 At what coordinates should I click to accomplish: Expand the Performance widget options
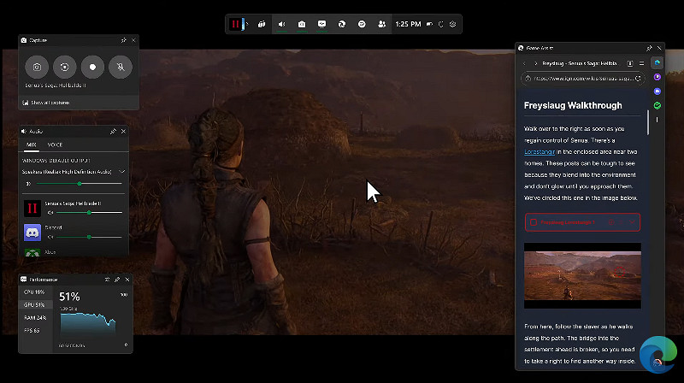[x=107, y=280]
